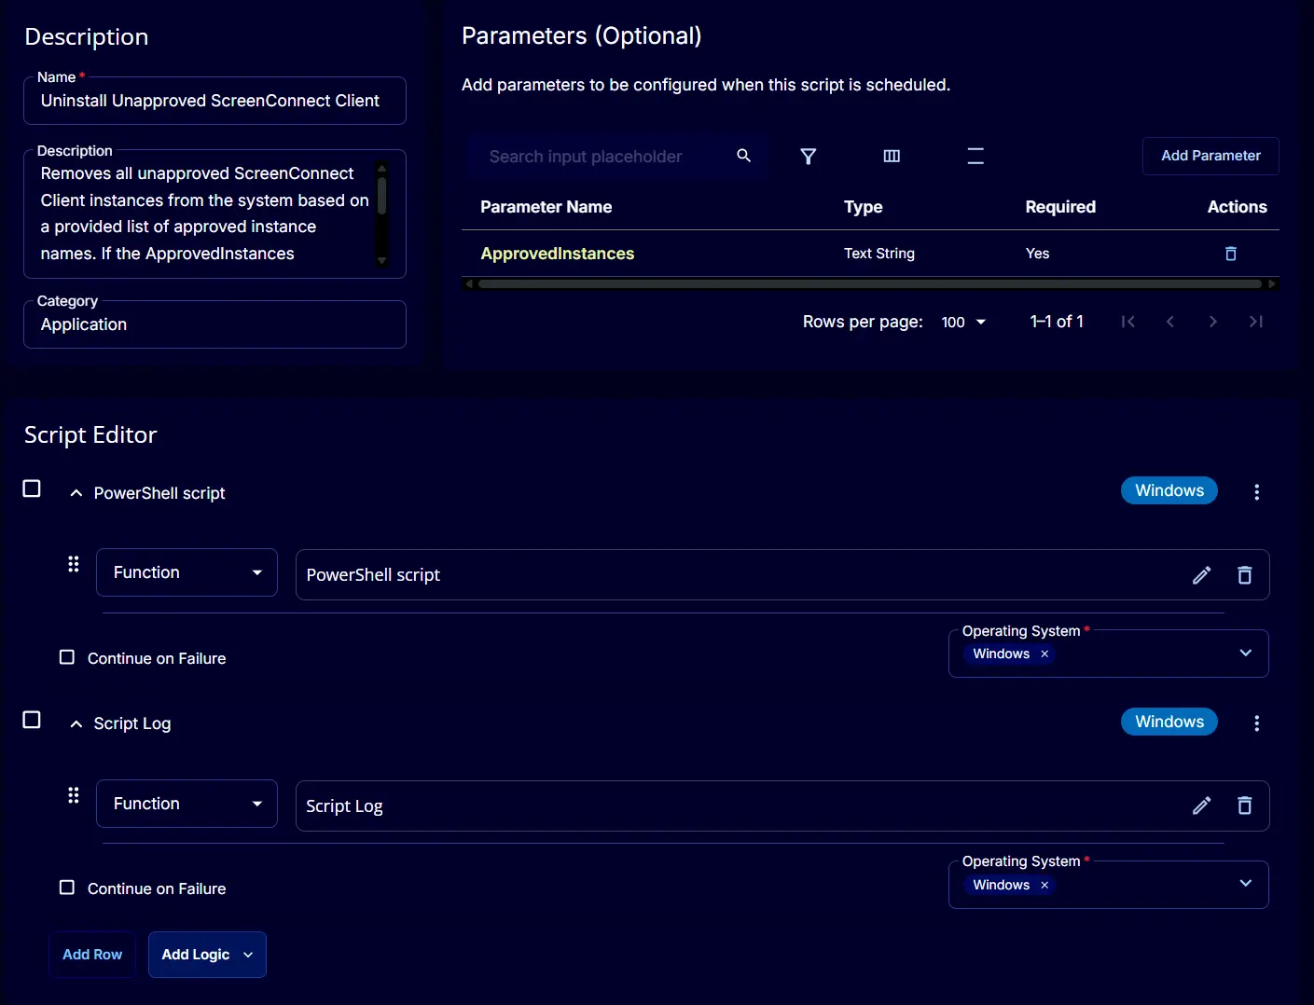Collapse the Script Log section
Viewport: 1314px width, 1005px height.
(76, 723)
